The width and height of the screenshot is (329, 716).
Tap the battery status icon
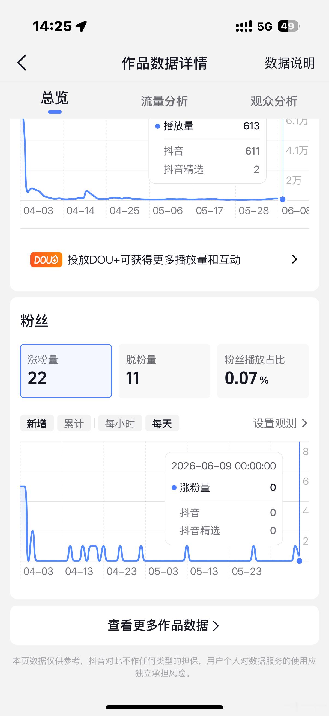point(289,26)
